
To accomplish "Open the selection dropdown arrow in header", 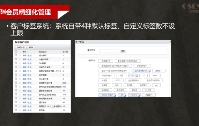I will click(x=20, y=52).
